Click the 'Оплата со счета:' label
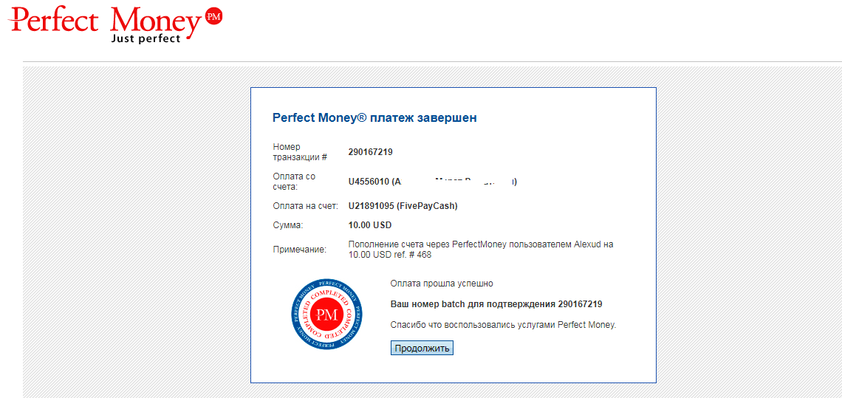The image size is (842, 398). point(294,182)
